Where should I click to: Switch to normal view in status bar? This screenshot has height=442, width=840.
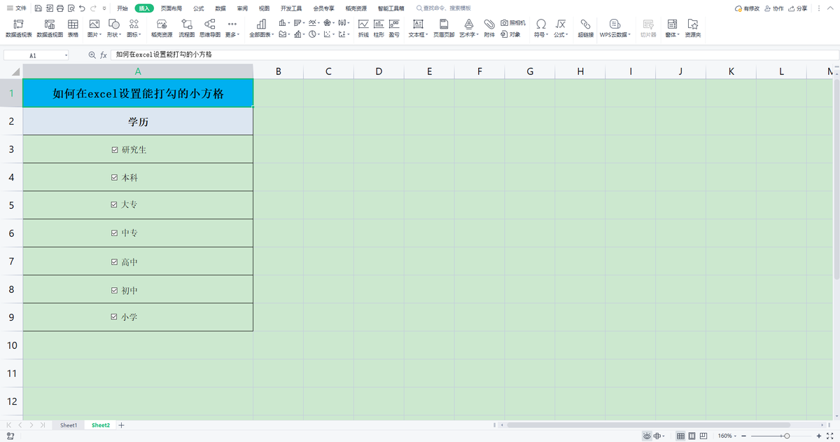(x=680, y=436)
